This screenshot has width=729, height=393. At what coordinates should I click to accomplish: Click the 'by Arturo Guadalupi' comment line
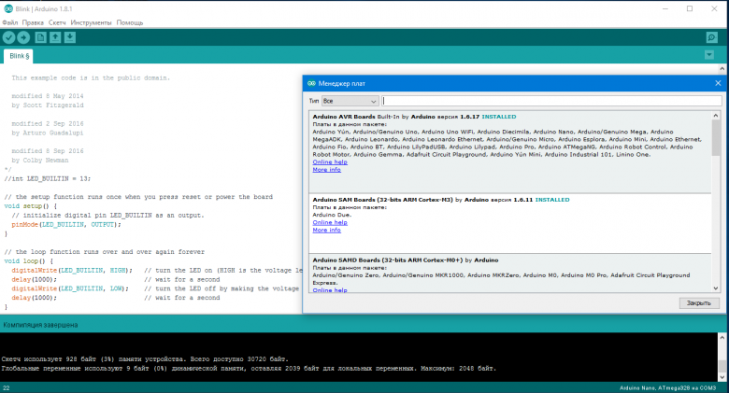[48, 133]
